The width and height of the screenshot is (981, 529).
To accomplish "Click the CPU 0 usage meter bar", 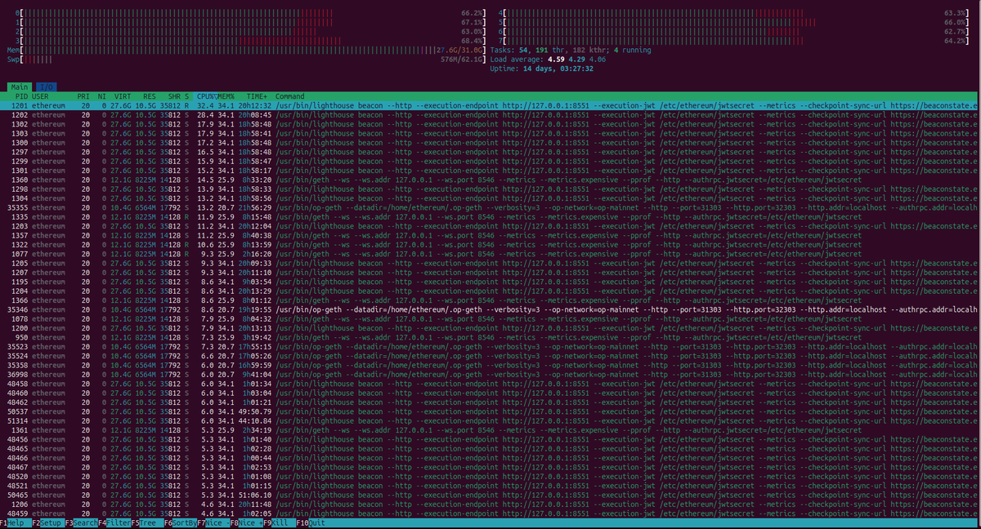I will [250, 14].
